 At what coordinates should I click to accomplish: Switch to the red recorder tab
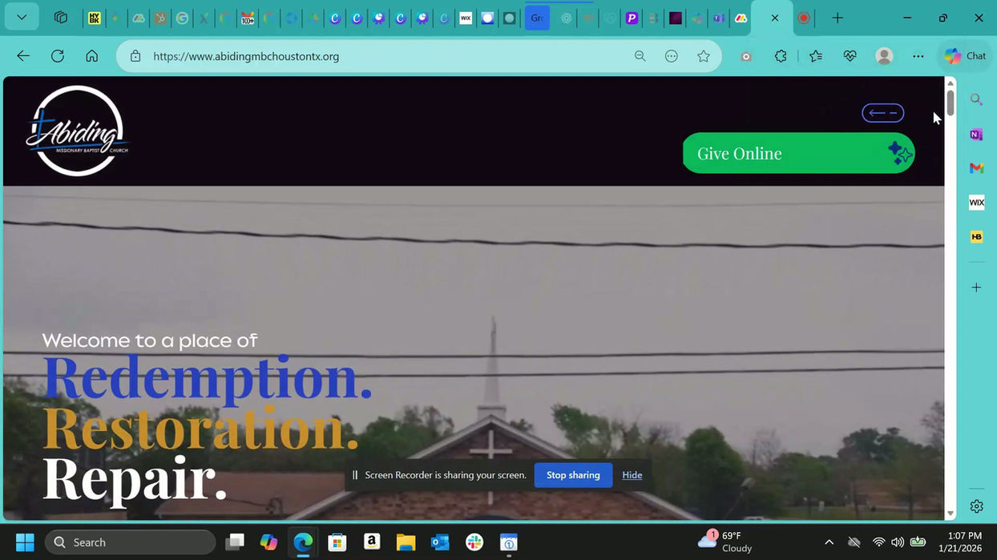coord(804,18)
